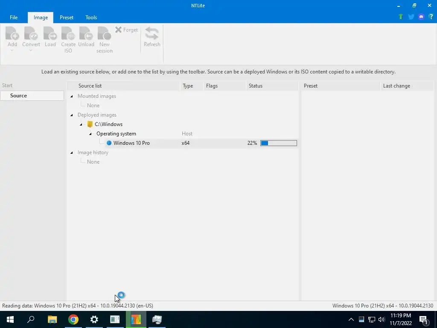
Task: Click the 22% percentage text
Action: click(x=252, y=143)
